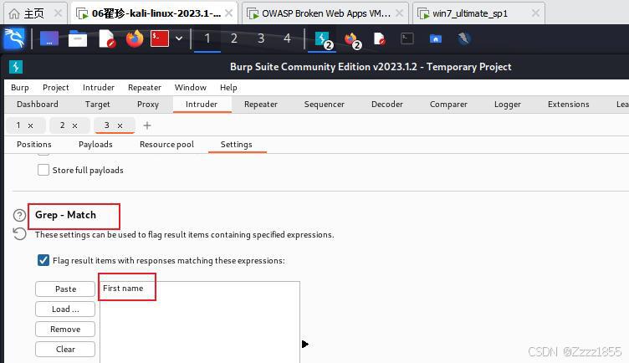Expand the terminal launcher dropdown arrow

click(179, 38)
